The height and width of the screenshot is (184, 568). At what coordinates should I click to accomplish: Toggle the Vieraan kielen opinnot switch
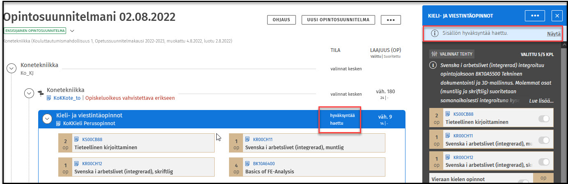pos(523,182)
